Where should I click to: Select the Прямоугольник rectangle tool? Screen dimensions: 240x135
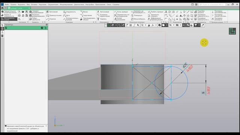(54, 15)
